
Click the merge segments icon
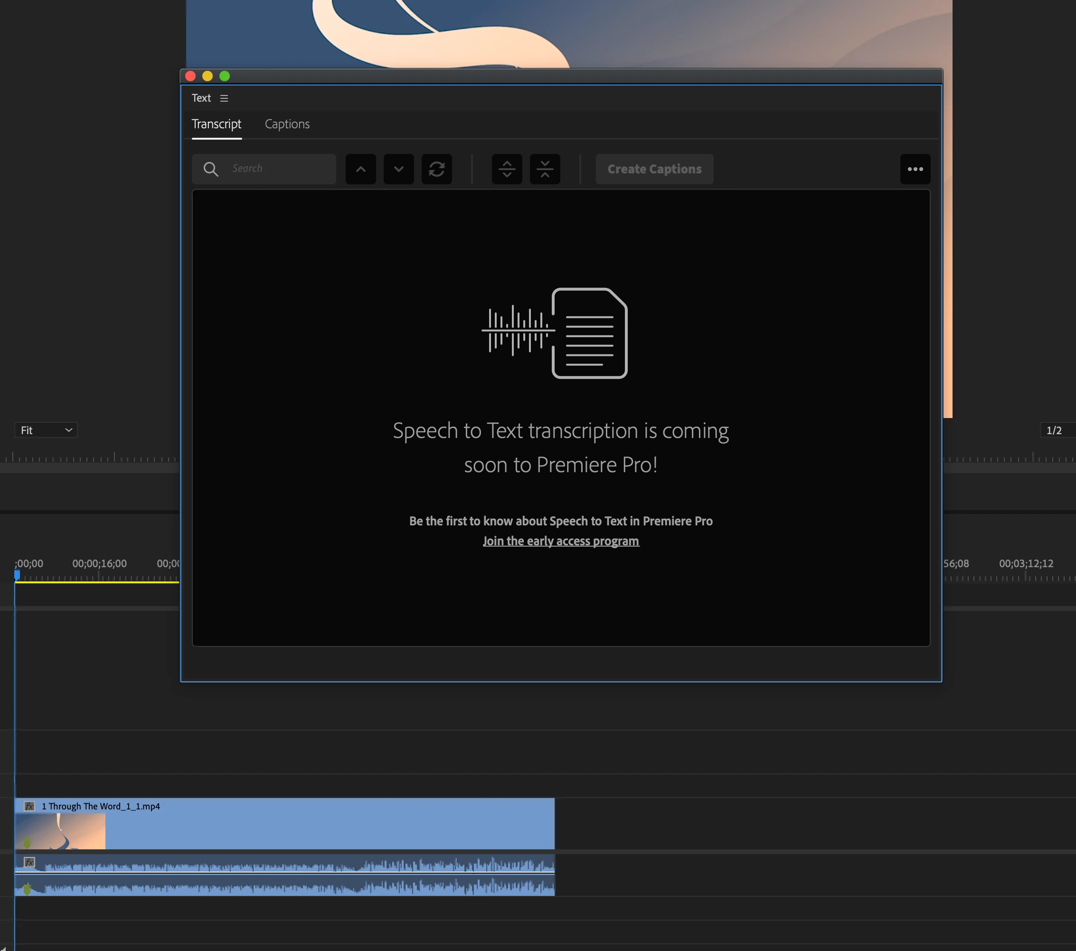(x=544, y=169)
